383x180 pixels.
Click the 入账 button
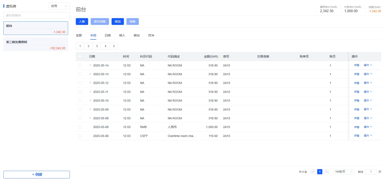82,22
